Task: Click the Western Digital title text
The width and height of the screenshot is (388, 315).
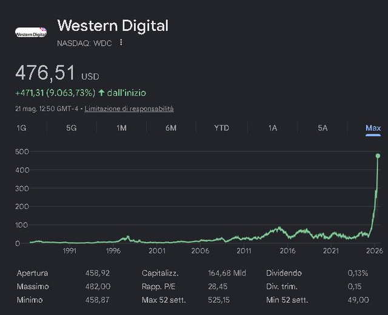Action: click(113, 26)
